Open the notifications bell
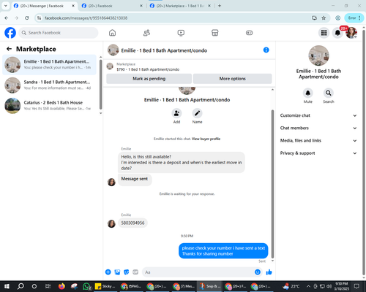 click(337, 33)
